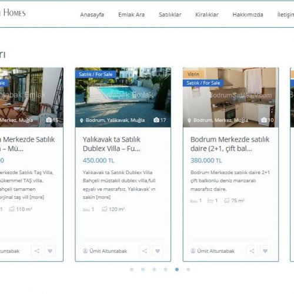Image resolution: width=294 pixels, height=294 pixels.
Task: Open the Yalıkavak pool villa photo
Action: [123, 97]
